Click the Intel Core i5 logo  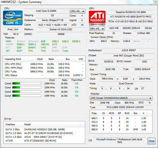click(13, 18)
